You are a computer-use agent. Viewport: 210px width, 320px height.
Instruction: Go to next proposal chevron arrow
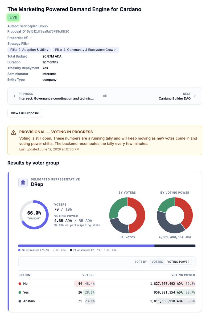click(195, 96)
